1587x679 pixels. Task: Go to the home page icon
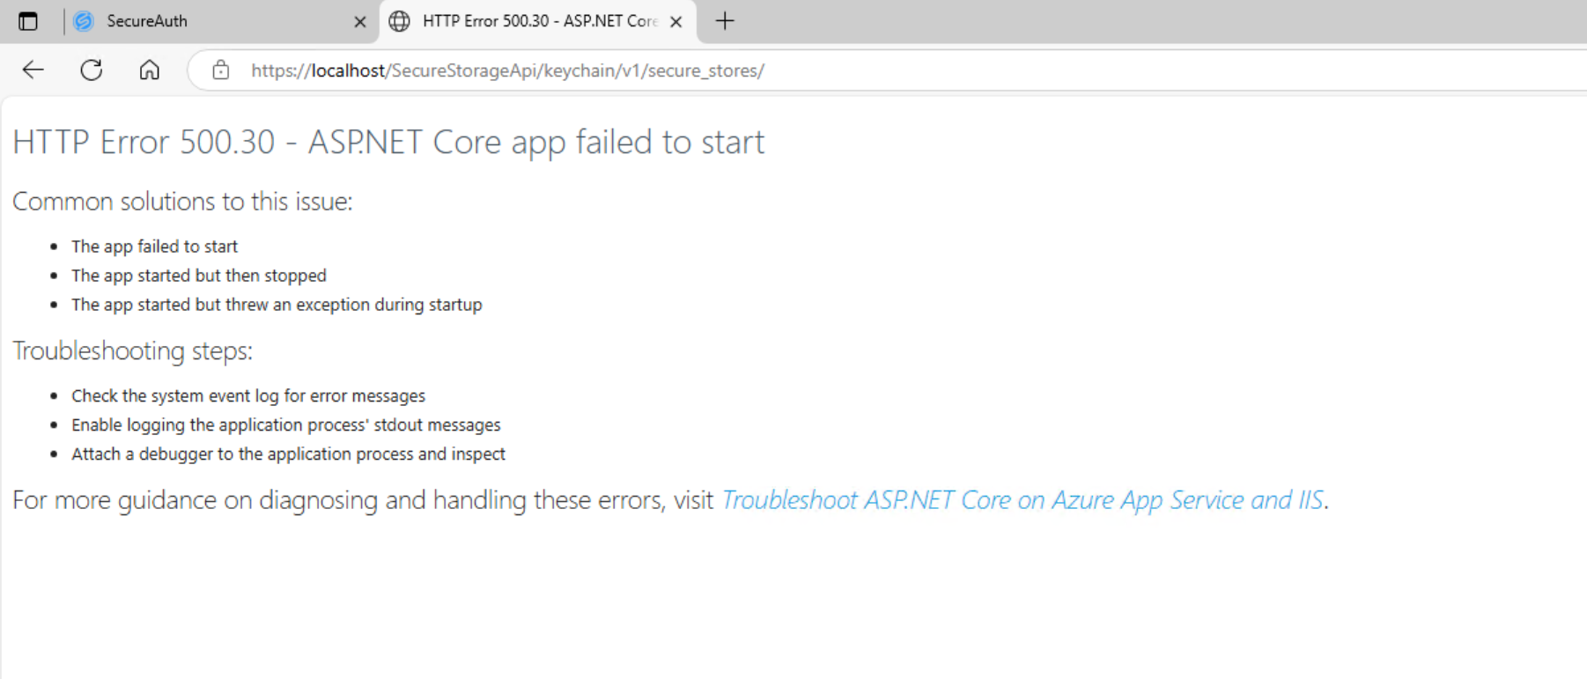click(x=150, y=70)
